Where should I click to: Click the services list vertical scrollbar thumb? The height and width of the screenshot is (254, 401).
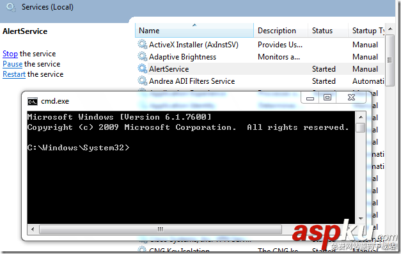[x=389, y=60]
